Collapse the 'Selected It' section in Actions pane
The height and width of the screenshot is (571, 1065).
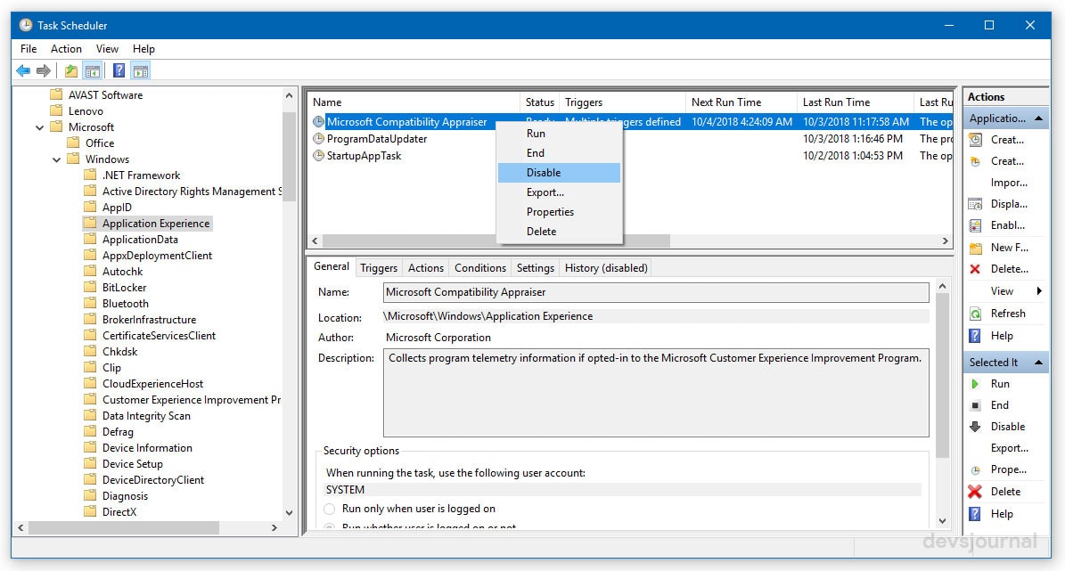click(x=1038, y=363)
